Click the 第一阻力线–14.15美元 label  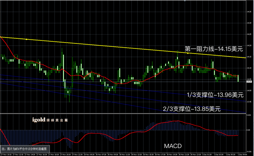[x=214, y=49]
